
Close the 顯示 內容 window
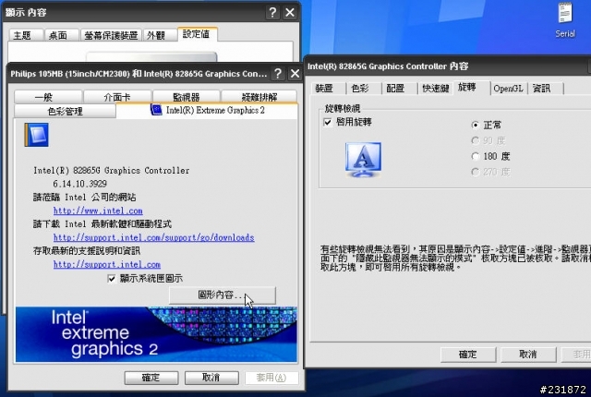(x=289, y=12)
